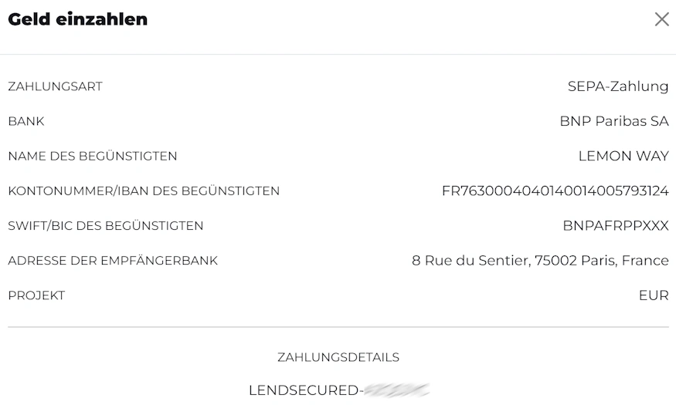Image resolution: width=676 pixels, height=405 pixels.
Task: Select the IBAN number FR76300040401400...
Action: tap(555, 191)
